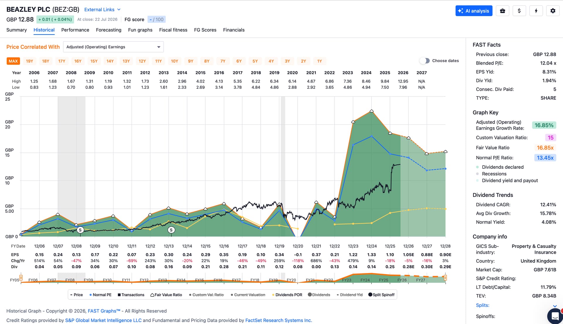Open S&P Global Market Intelligence LLC link
The height and width of the screenshot is (324, 563).
[103, 320]
